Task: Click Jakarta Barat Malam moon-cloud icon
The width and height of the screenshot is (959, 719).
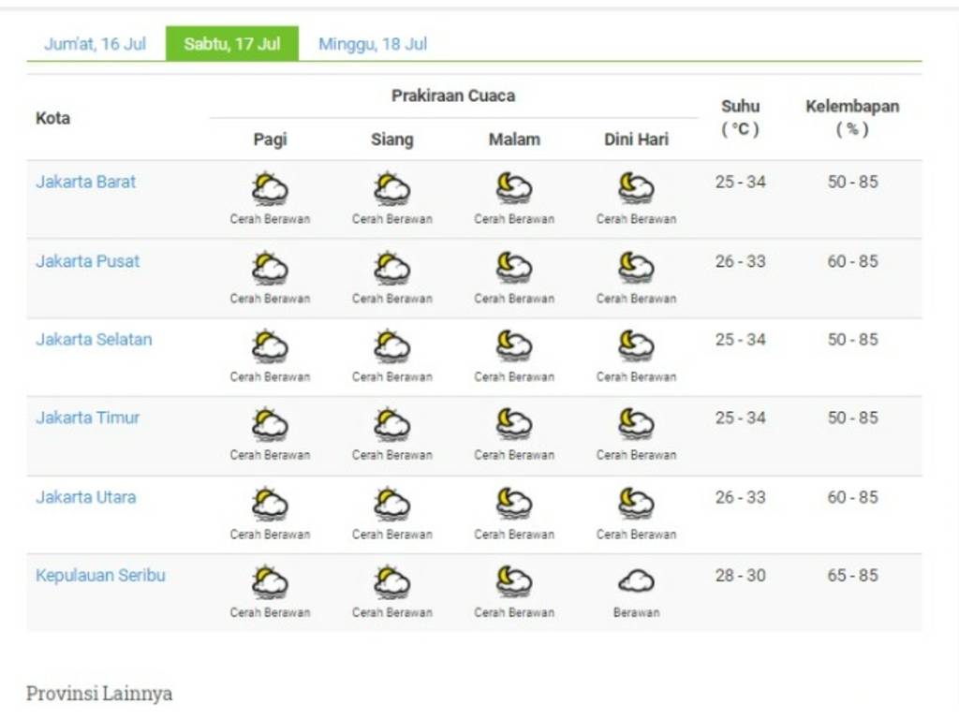Action: (514, 188)
